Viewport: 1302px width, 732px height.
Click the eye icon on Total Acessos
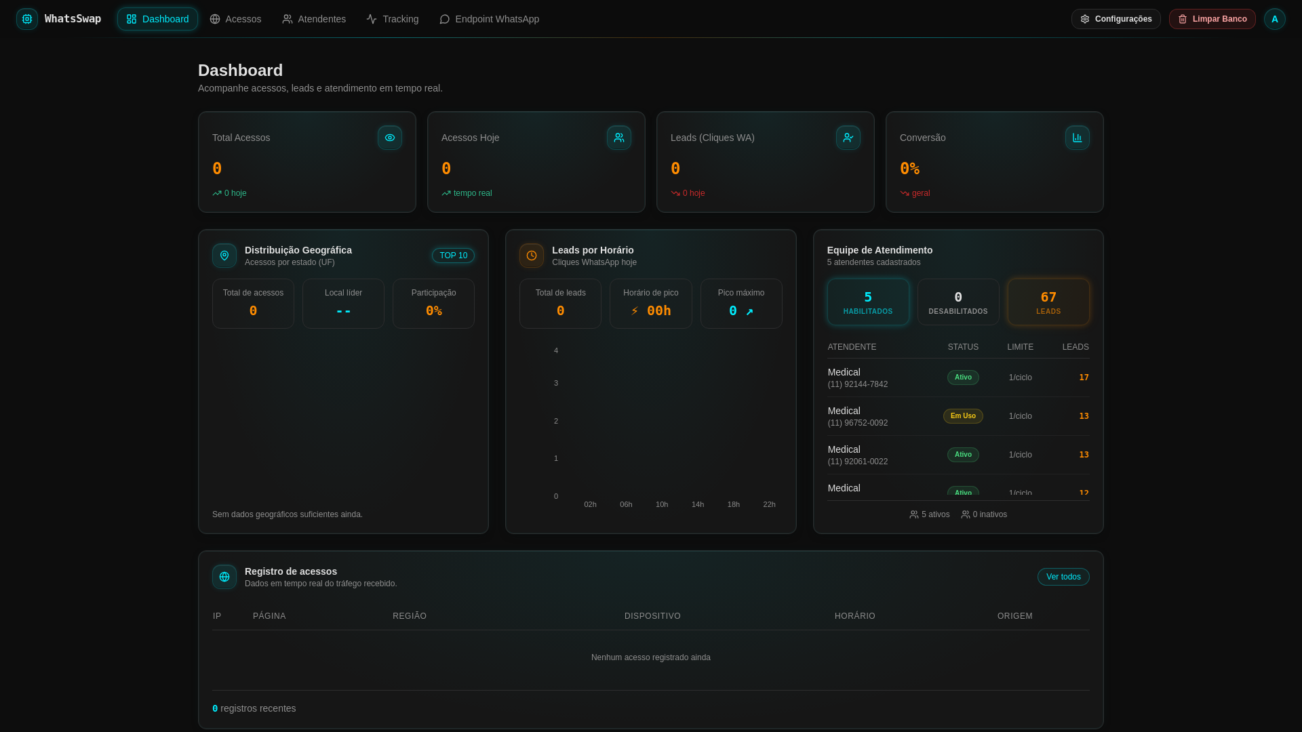pyautogui.click(x=390, y=138)
